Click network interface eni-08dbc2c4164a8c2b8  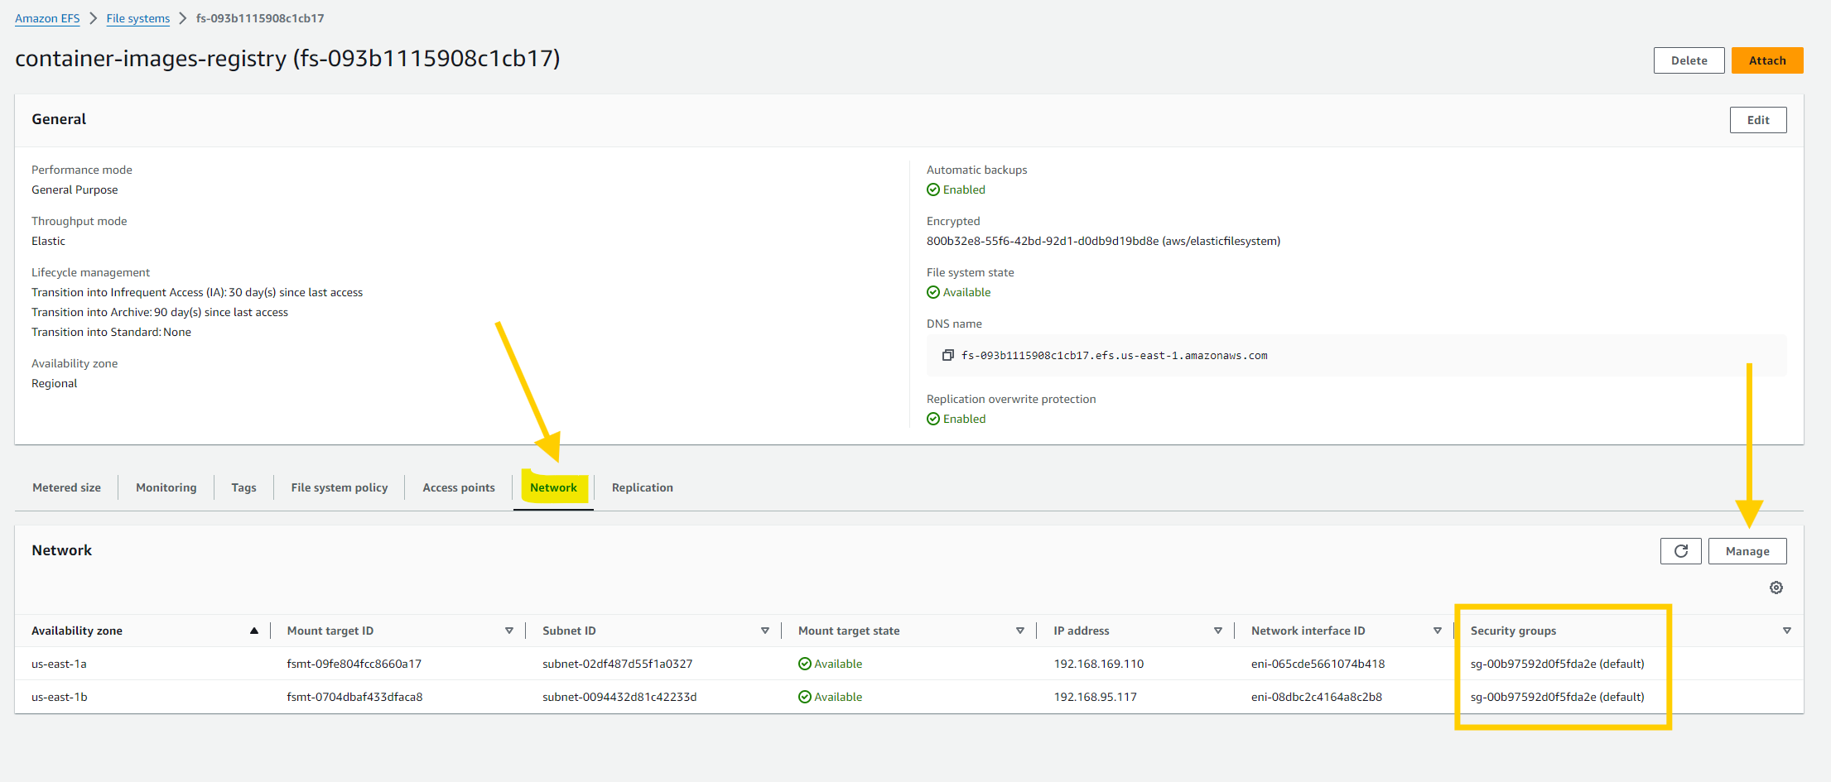(x=1316, y=697)
